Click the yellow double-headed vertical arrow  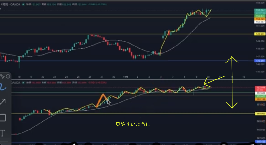[232, 82]
